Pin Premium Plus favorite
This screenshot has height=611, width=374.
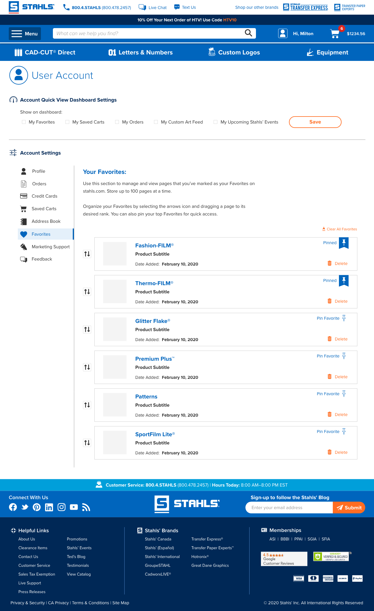(x=331, y=356)
